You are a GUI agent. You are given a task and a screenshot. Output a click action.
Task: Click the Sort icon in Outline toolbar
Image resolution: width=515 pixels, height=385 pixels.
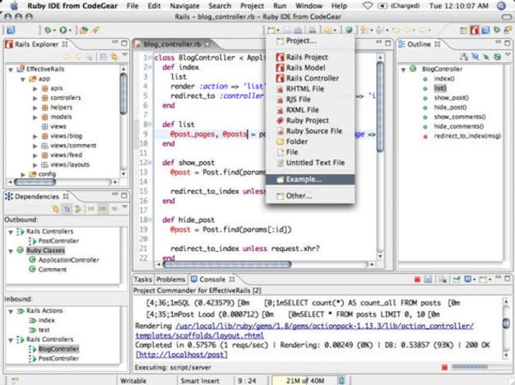(464, 57)
